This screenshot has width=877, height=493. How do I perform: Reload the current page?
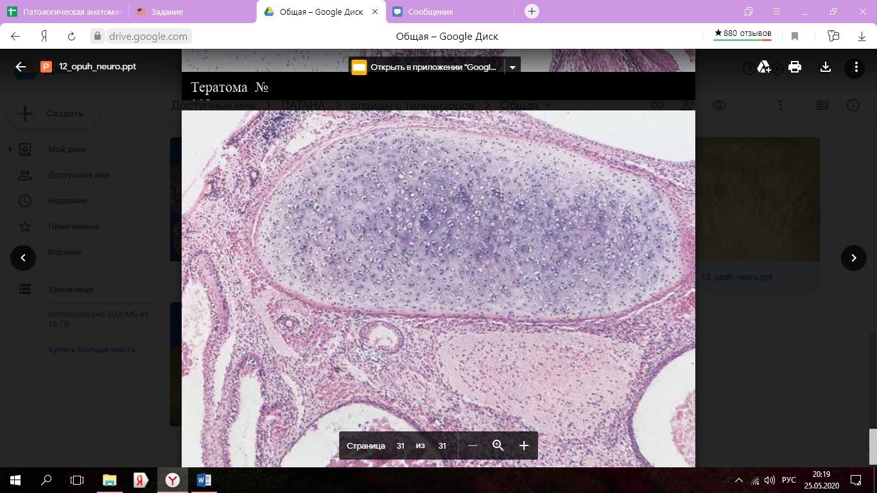72,36
